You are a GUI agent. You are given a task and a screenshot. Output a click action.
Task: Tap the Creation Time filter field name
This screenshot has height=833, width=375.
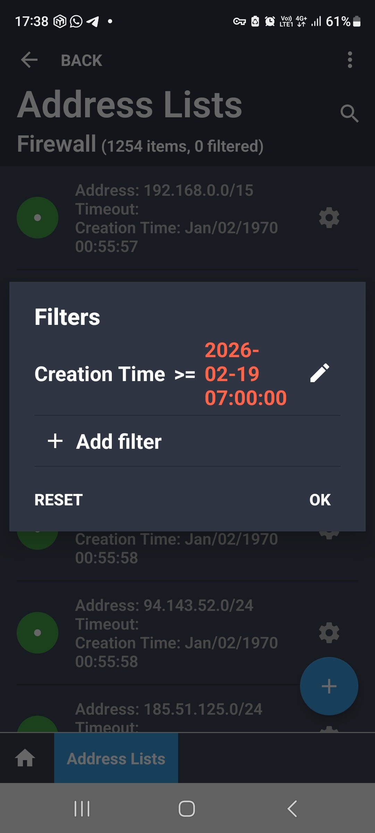coord(100,374)
